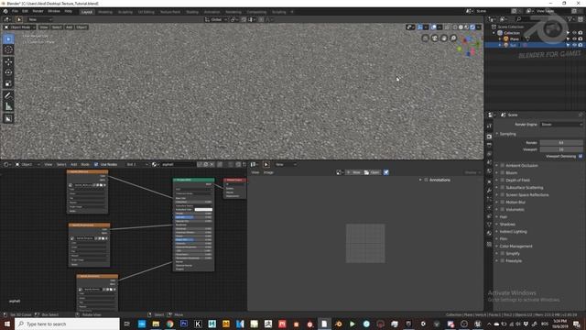Open the image editor Image menu
This screenshot has height=330, width=586.
pos(268,172)
